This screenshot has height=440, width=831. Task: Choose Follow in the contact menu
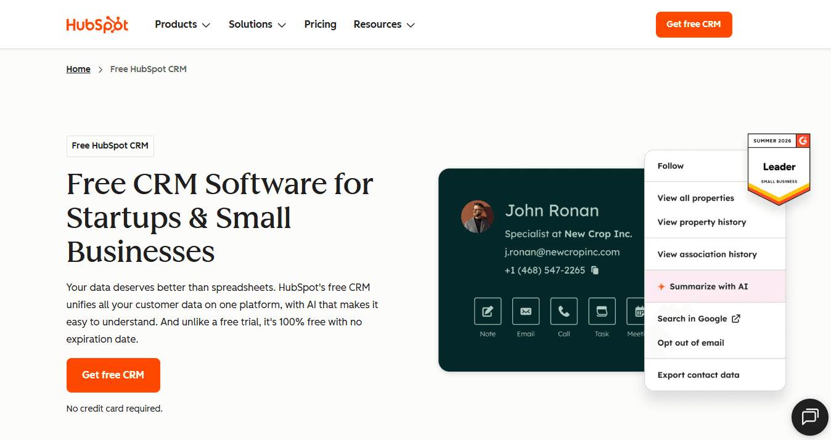[x=671, y=166]
